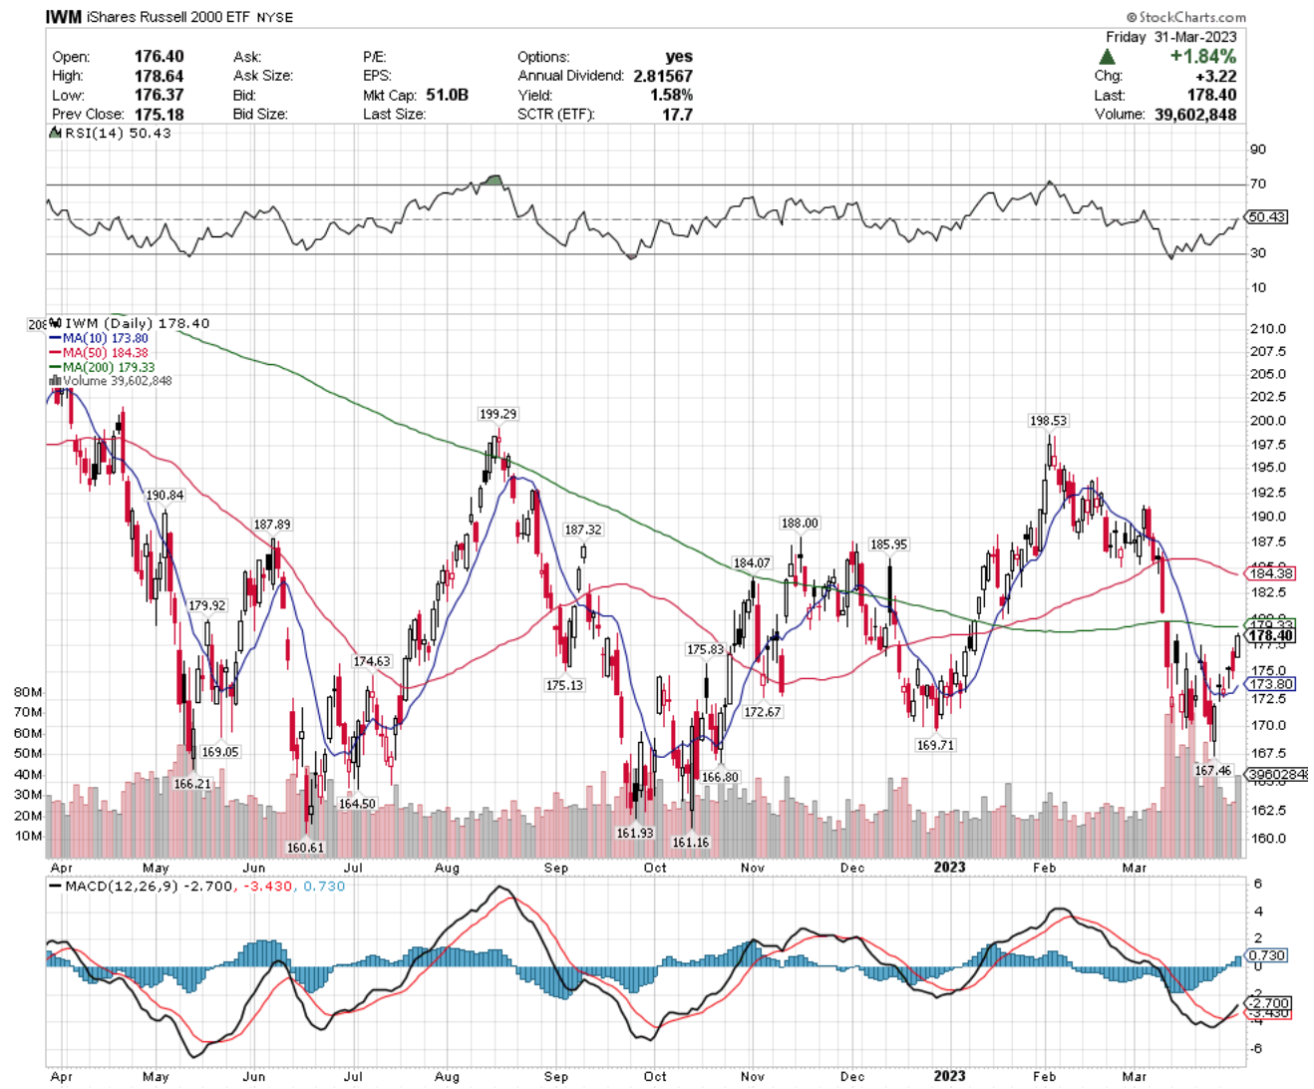Click the blue 173.80 MA(10) axis tag
This screenshot has height=1089, width=1314.
click(x=1271, y=684)
